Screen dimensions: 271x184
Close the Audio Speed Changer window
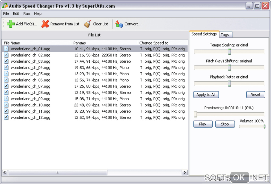(x=265, y=6)
